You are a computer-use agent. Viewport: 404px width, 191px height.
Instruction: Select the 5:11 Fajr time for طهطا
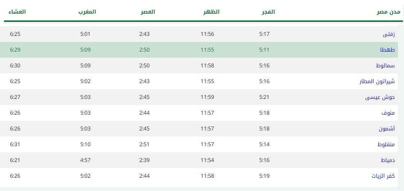tap(264, 50)
